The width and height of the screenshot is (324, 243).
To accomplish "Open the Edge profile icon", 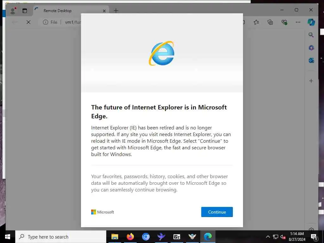I will (13, 10).
